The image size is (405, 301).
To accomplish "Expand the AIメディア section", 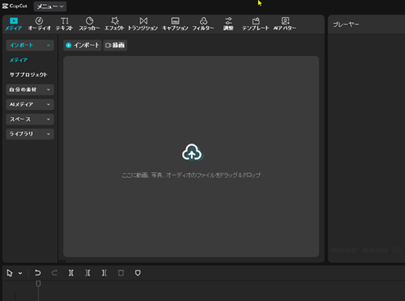I will coord(30,104).
